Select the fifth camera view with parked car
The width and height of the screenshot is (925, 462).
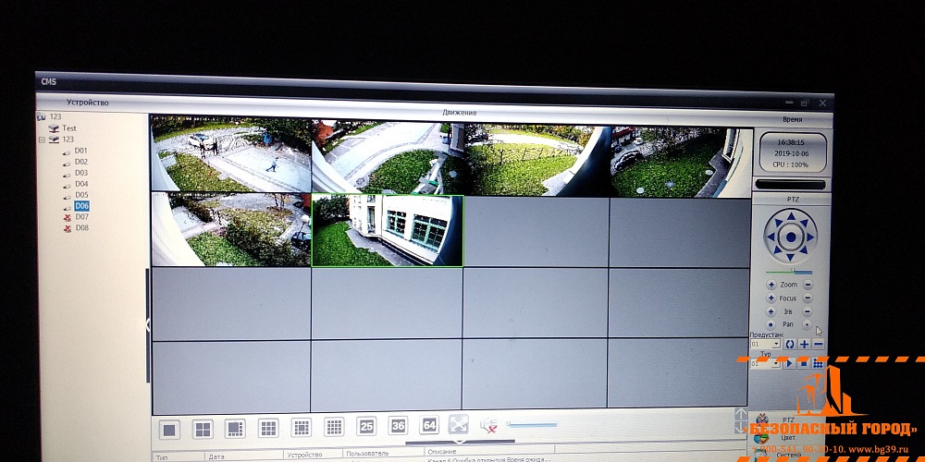point(231,229)
